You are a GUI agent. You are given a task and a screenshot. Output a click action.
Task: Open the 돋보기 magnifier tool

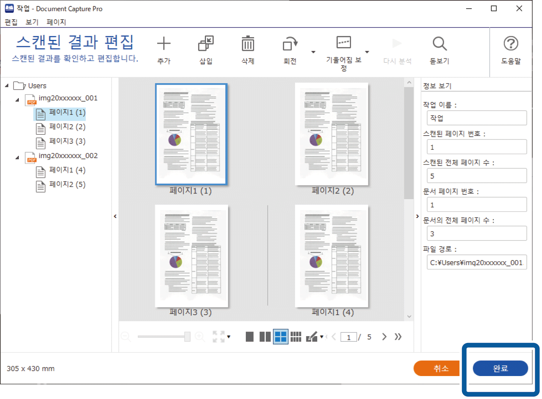tap(439, 44)
